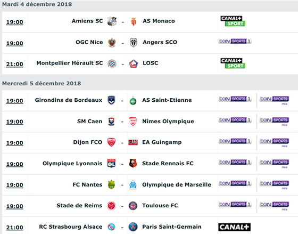Viewport: 298px width, 234px height.
Task: Open the 21:00 Montpellier kickoff time link
Action: coord(15,64)
